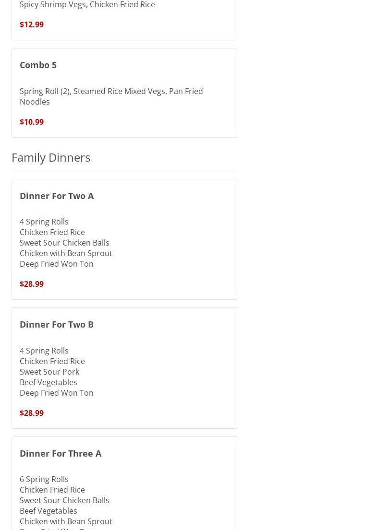Screen dimensions: 377x530
Task: Click 'Chicken with Bean Sprout' in Dinner Two A
Action: point(66,253)
